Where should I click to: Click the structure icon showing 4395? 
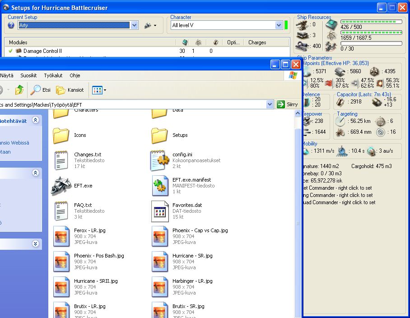coord(374,71)
